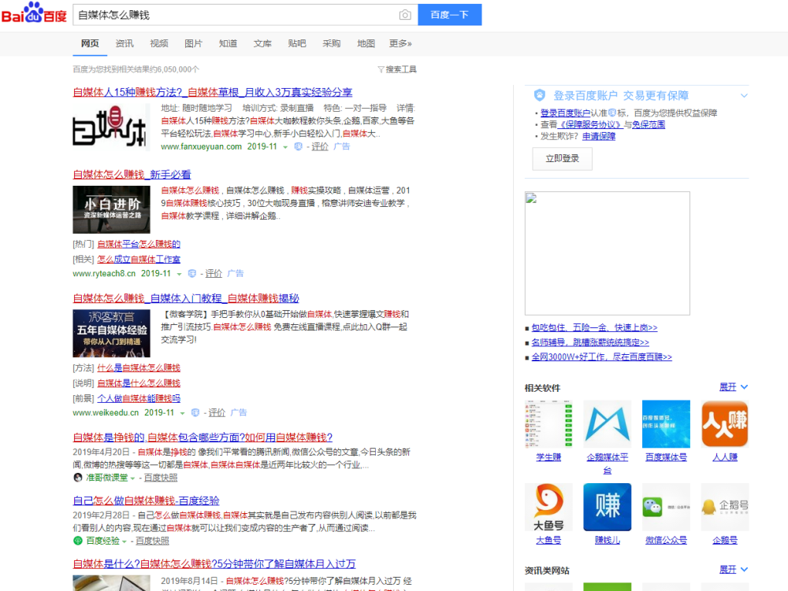Switch to the 资讯 tab
The height and width of the screenshot is (591, 788).
pos(125,43)
